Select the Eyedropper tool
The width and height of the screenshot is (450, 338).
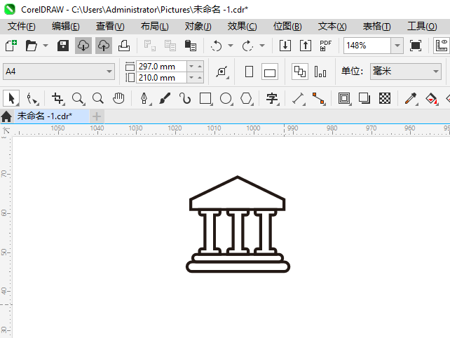(411, 98)
